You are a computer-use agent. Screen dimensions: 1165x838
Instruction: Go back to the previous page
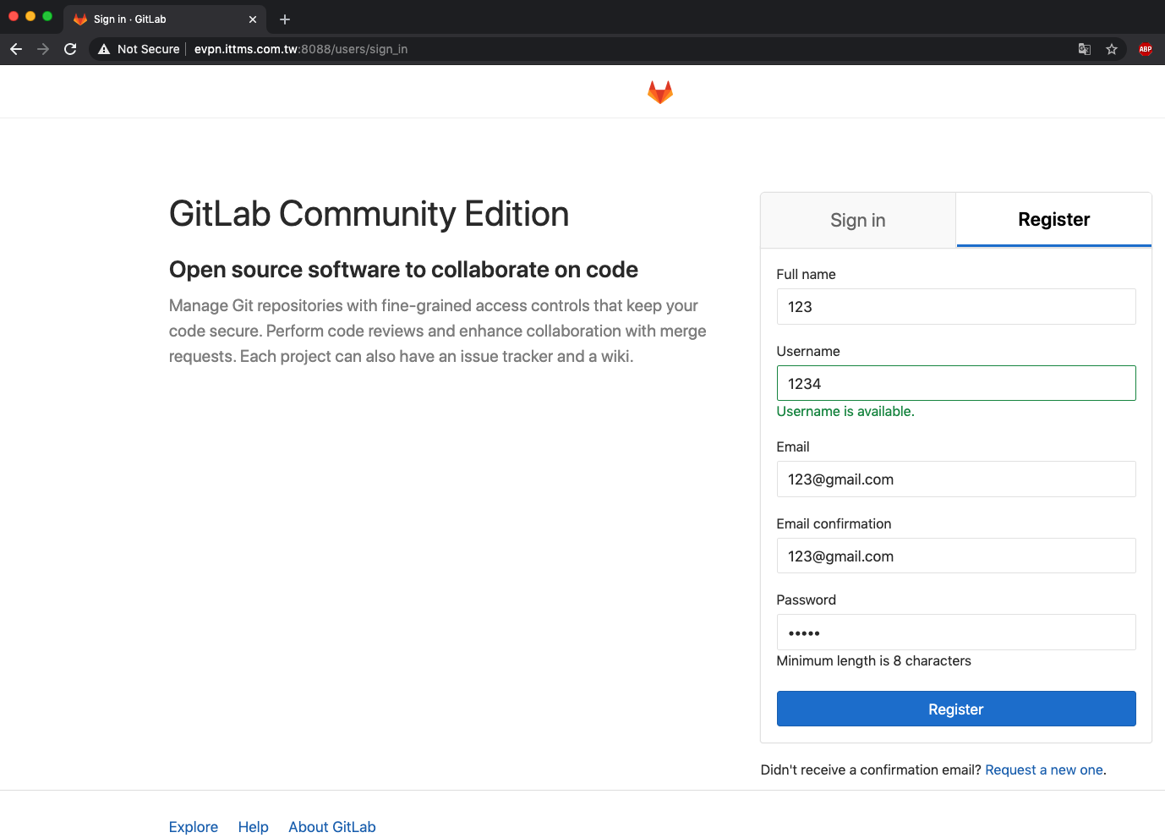click(x=16, y=49)
